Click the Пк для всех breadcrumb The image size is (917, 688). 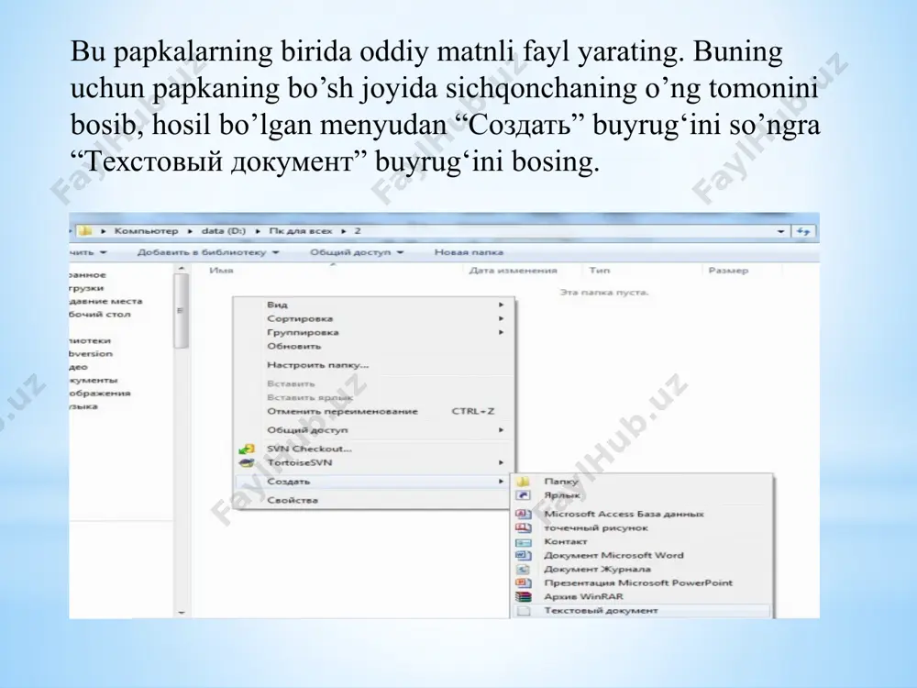pos(300,231)
